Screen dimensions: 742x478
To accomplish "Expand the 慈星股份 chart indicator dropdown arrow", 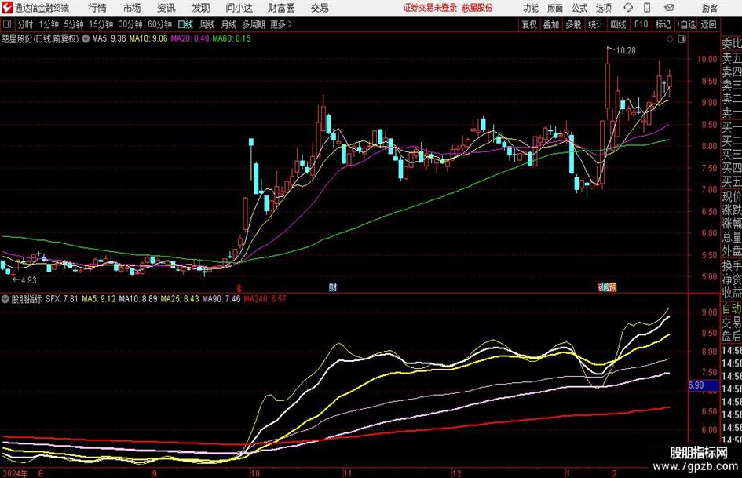I will pos(86,38).
